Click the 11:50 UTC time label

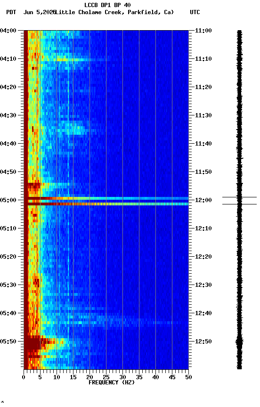(203, 172)
